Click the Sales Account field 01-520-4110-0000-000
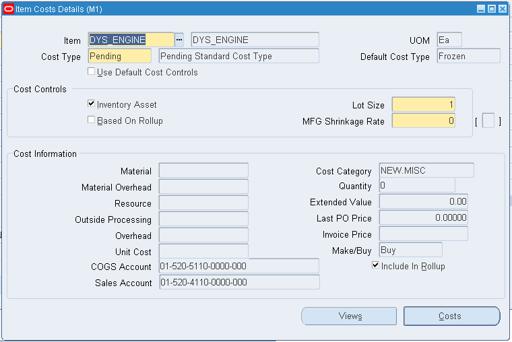512x342 pixels. (239, 282)
